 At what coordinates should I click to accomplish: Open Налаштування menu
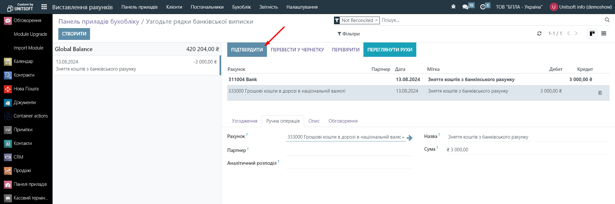pos(302,7)
